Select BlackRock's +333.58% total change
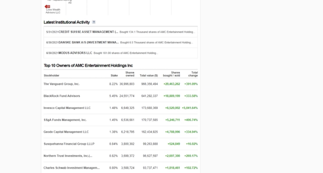Screen dimensions: 323x173 [191, 96]
